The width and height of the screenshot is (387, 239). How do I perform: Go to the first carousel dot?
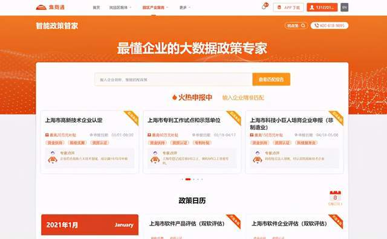coord(182,179)
